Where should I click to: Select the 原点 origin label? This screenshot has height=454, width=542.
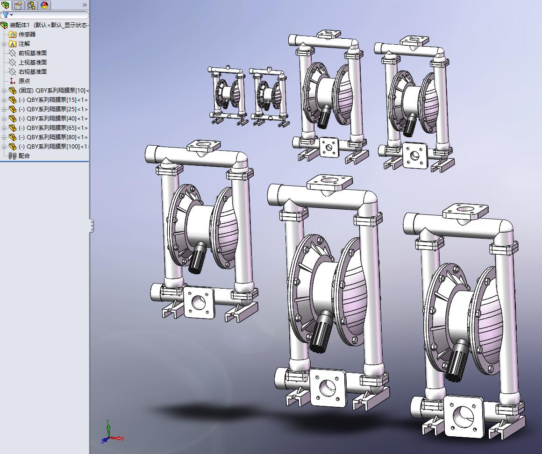(x=24, y=81)
